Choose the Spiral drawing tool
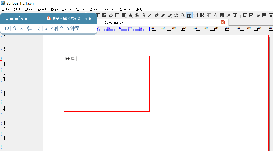 (143, 15)
